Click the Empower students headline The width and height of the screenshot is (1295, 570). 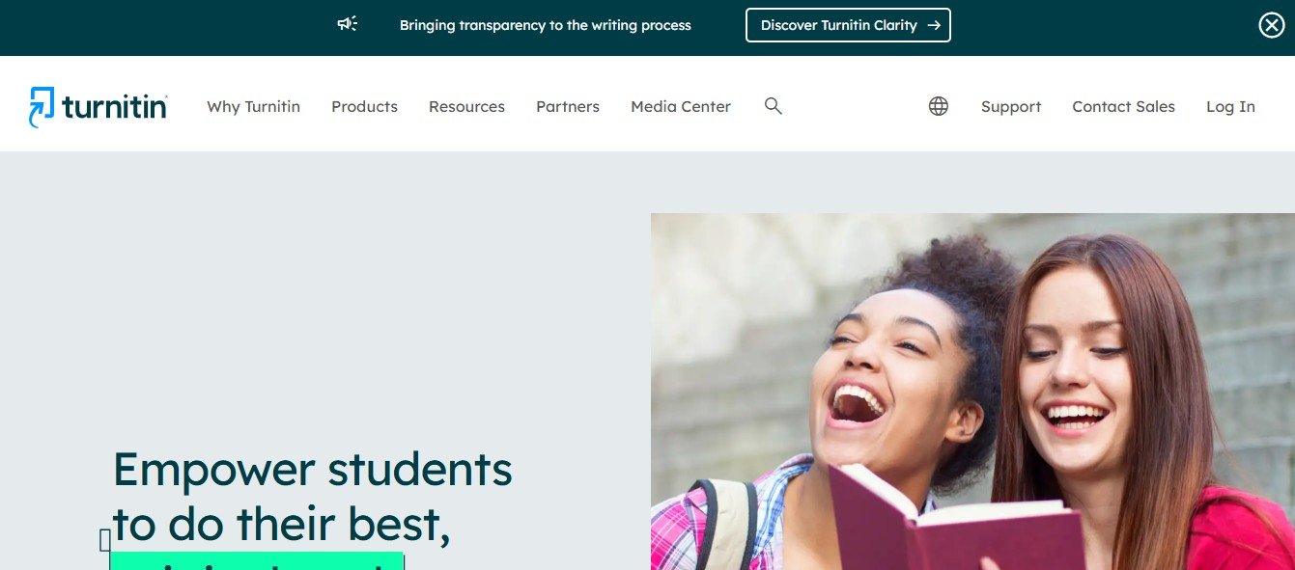point(313,497)
